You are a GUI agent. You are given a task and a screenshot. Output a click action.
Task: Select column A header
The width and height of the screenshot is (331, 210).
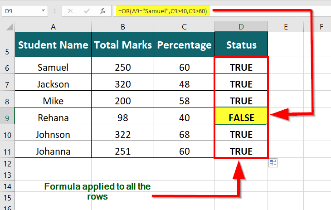(x=53, y=27)
